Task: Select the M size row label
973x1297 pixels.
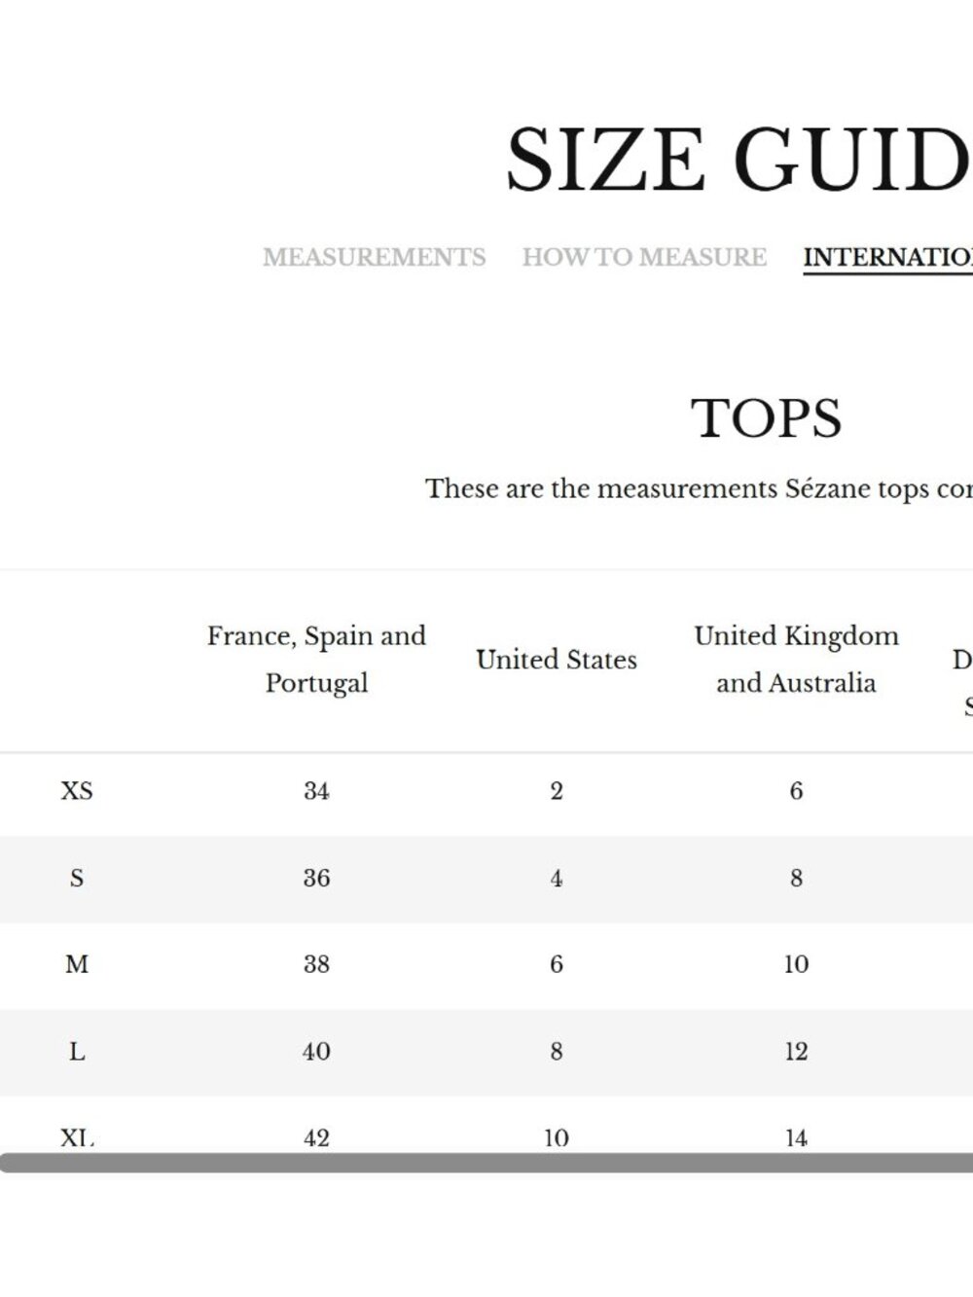Action: tap(77, 965)
